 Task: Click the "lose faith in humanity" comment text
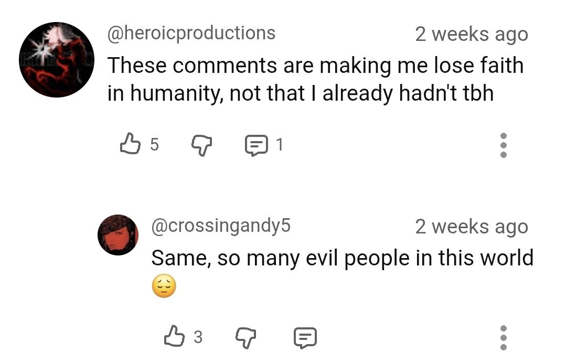tap(315, 79)
